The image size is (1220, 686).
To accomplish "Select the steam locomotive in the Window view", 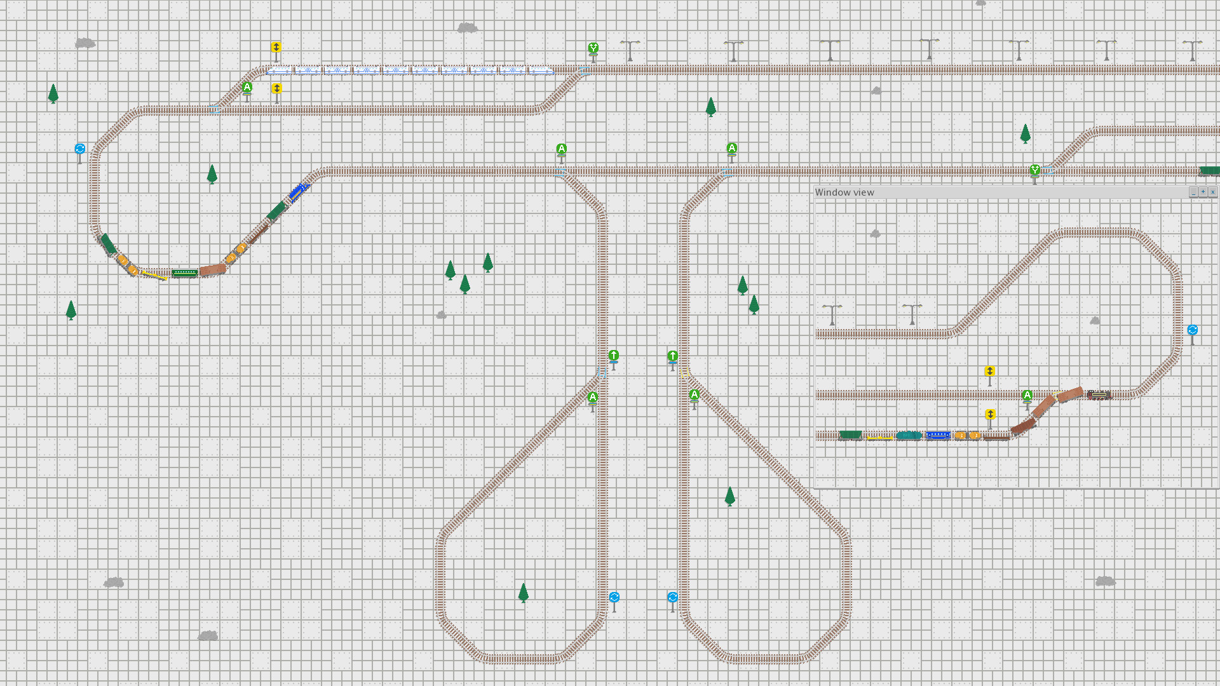I will [x=1099, y=395].
